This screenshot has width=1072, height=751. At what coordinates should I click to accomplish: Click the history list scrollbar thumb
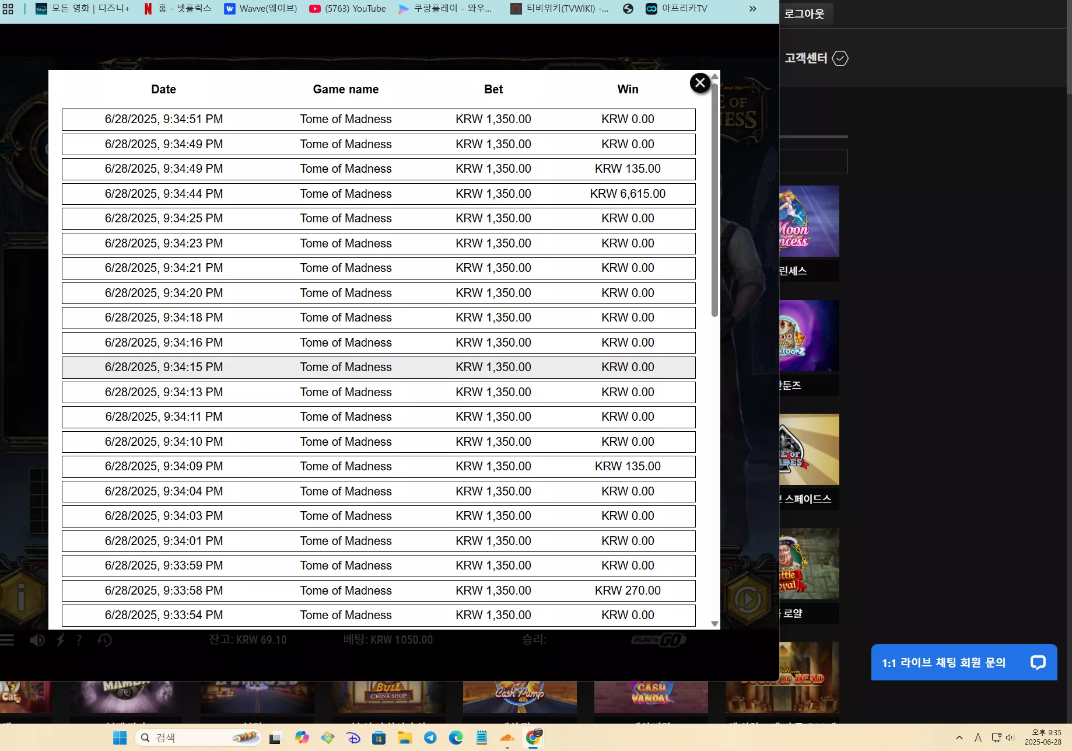(714, 199)
